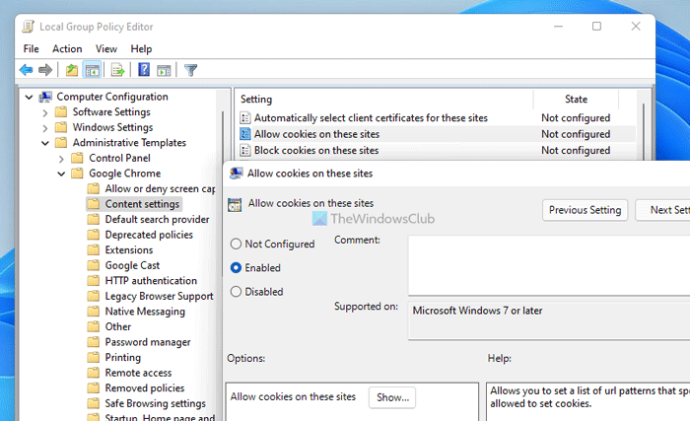
Task: Click the Administrative Templates folder icon
Action: pos(61,143)
